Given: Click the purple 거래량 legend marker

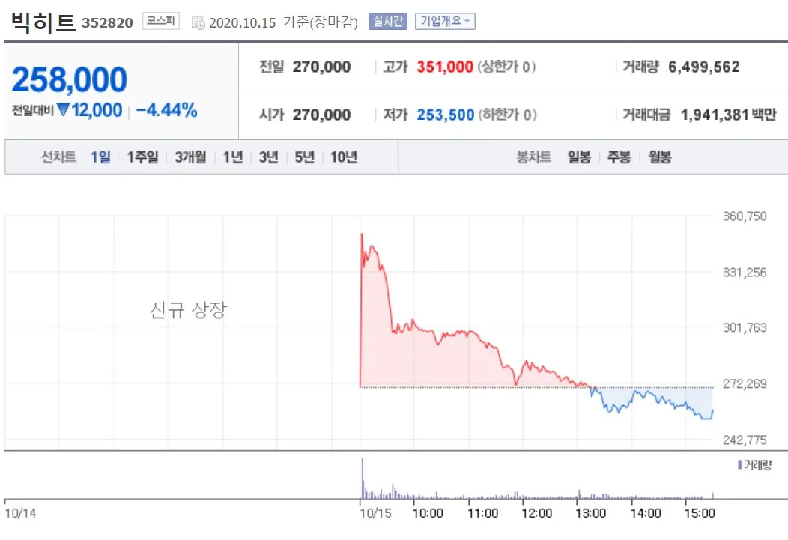Looking at the screenshot, I should [740, 465].
